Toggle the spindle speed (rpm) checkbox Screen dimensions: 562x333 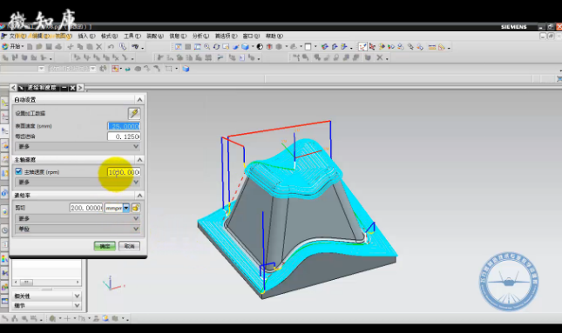18,171
